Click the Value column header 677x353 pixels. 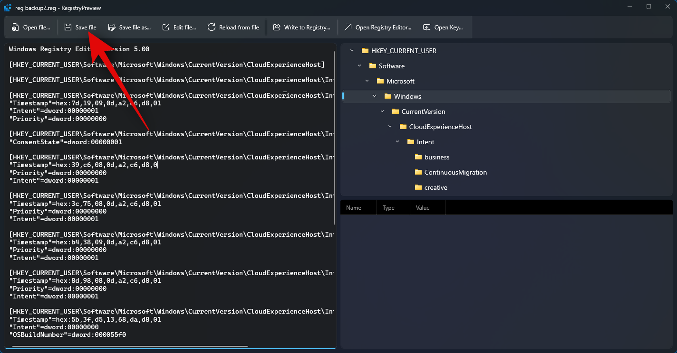(423, 208)
